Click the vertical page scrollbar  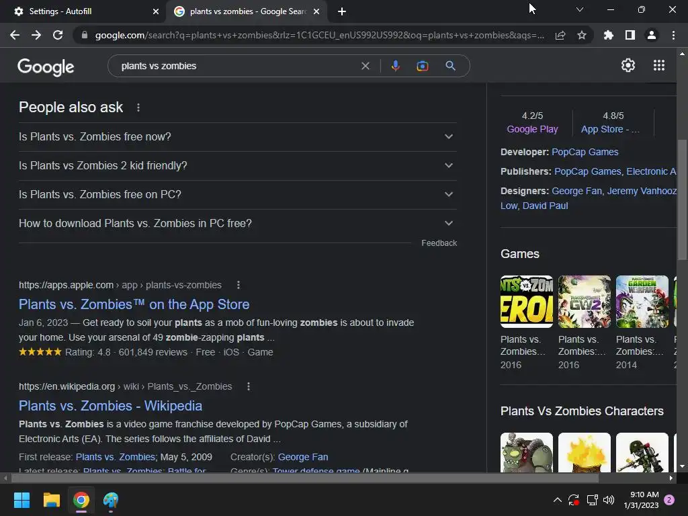tap(682, 200)
